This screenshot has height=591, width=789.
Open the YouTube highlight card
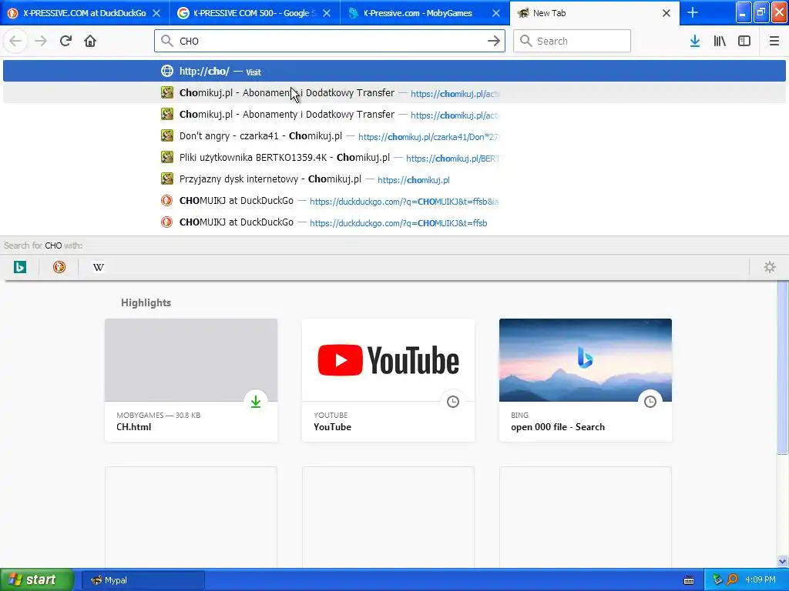click(388, 380)
